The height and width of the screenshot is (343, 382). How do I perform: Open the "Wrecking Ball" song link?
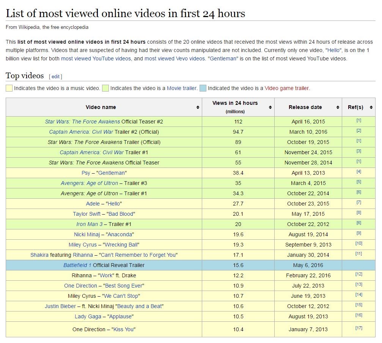click(121, 245)
